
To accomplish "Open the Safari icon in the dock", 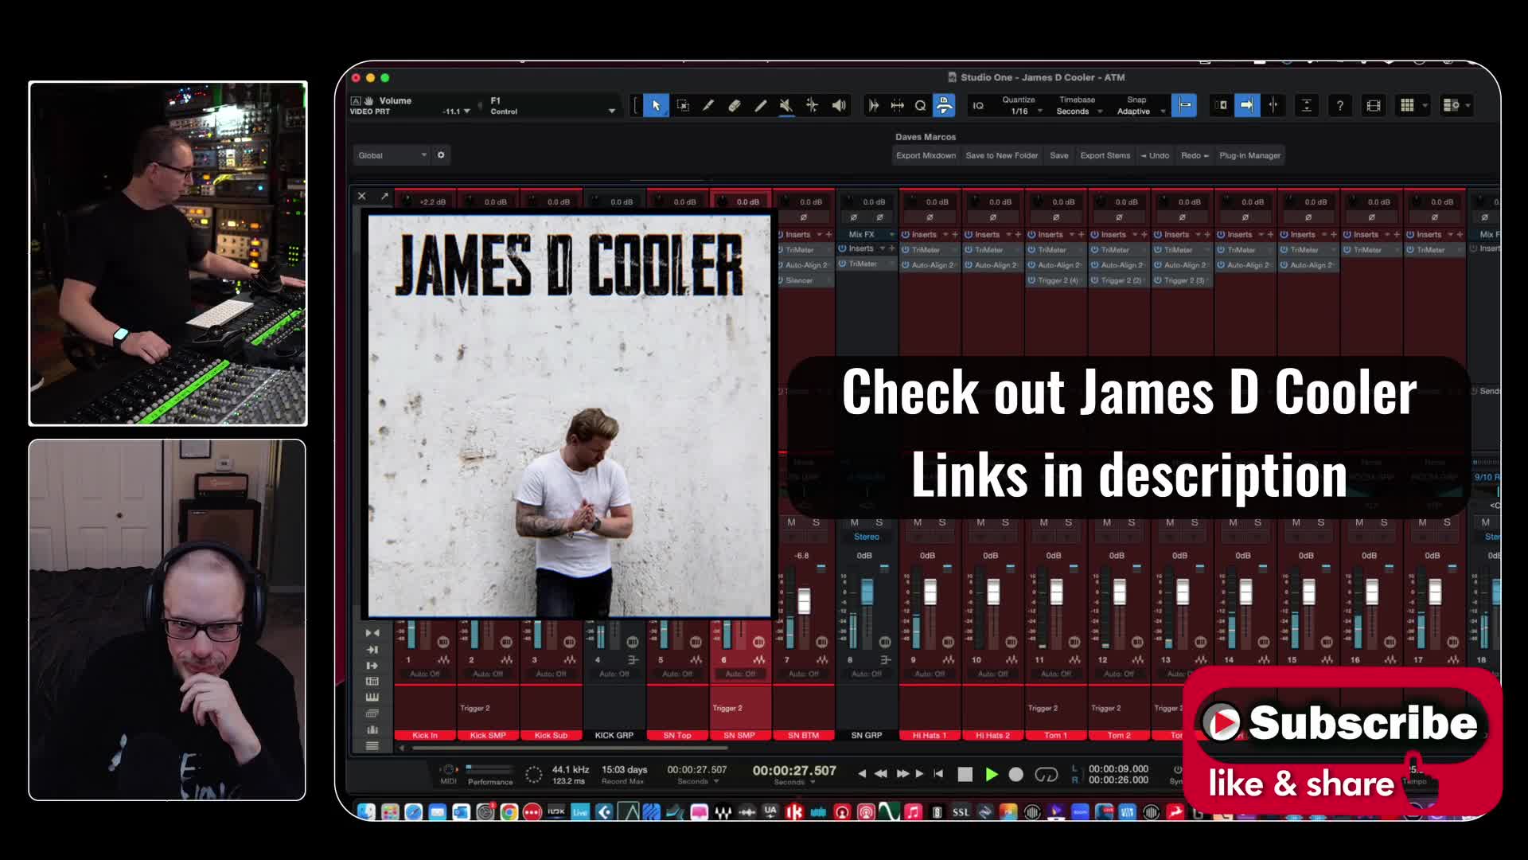I will [x=413, y=812].
